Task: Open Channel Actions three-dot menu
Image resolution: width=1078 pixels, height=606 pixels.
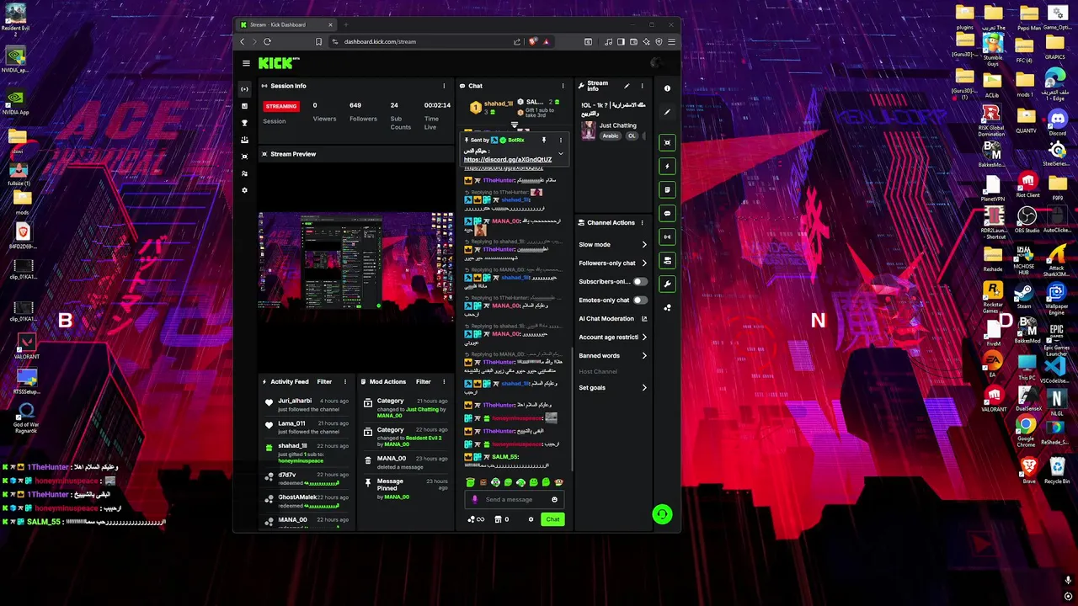Action: 642,223
